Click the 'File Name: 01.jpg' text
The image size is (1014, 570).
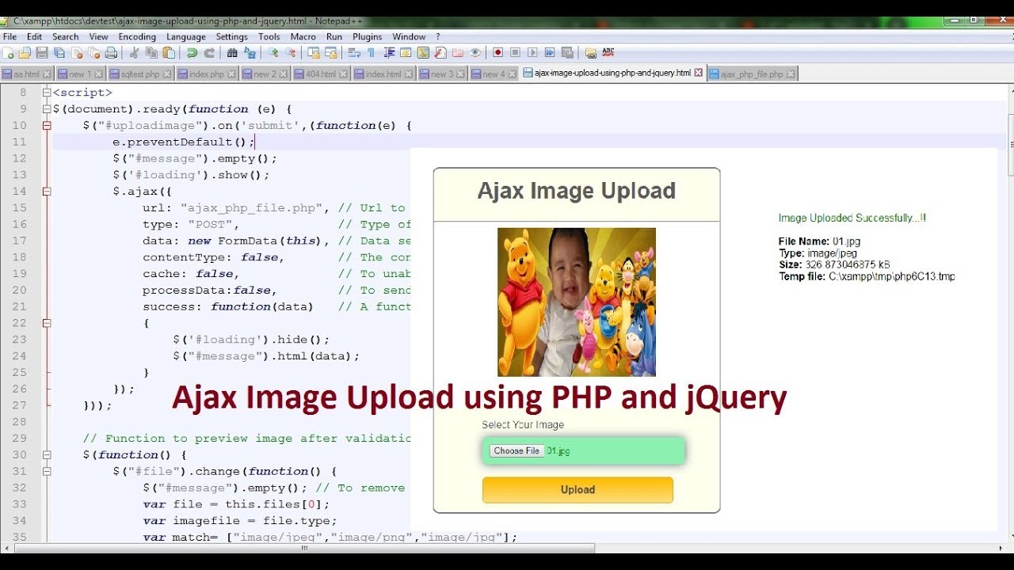(819, 241)
